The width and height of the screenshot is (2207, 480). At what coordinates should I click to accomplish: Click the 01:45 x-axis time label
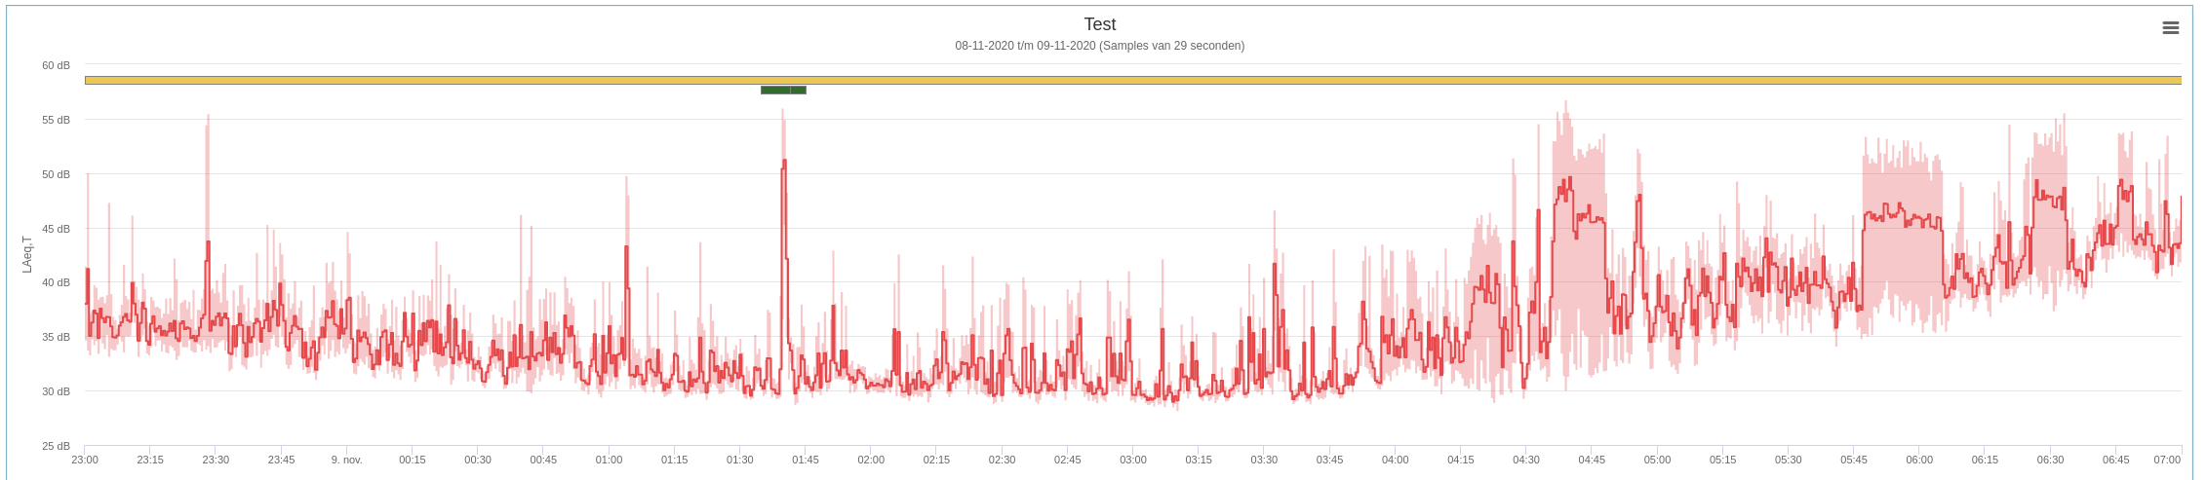(x=806, y=460)
